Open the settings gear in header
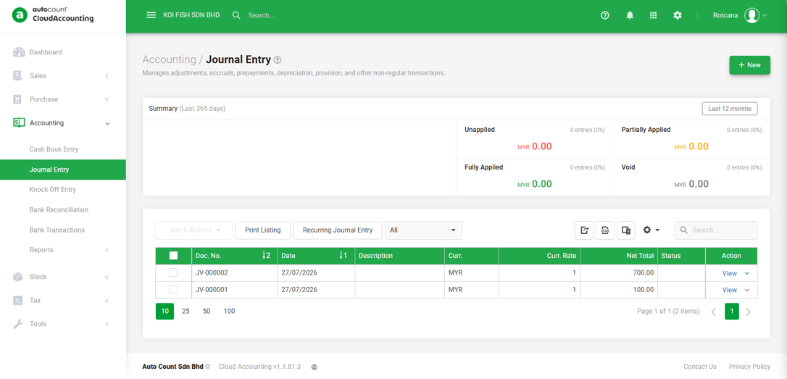Screen dimensions: 787x379 678,15
